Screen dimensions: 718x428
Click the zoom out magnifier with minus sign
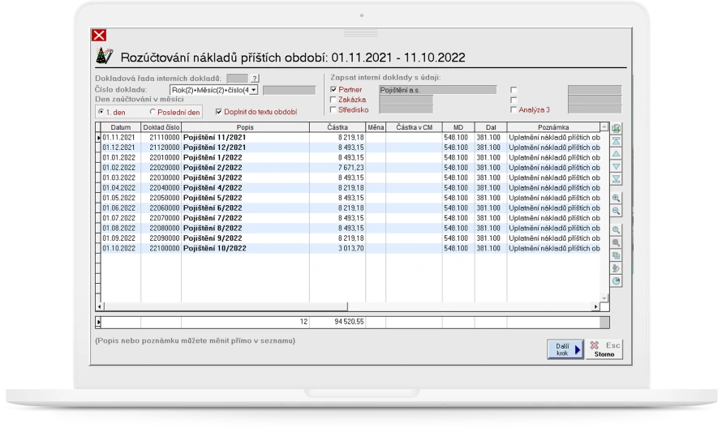[x=617, y=211]
